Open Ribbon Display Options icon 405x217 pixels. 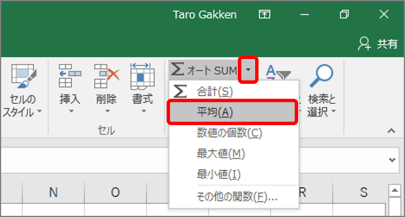click(x=264, y=14)
